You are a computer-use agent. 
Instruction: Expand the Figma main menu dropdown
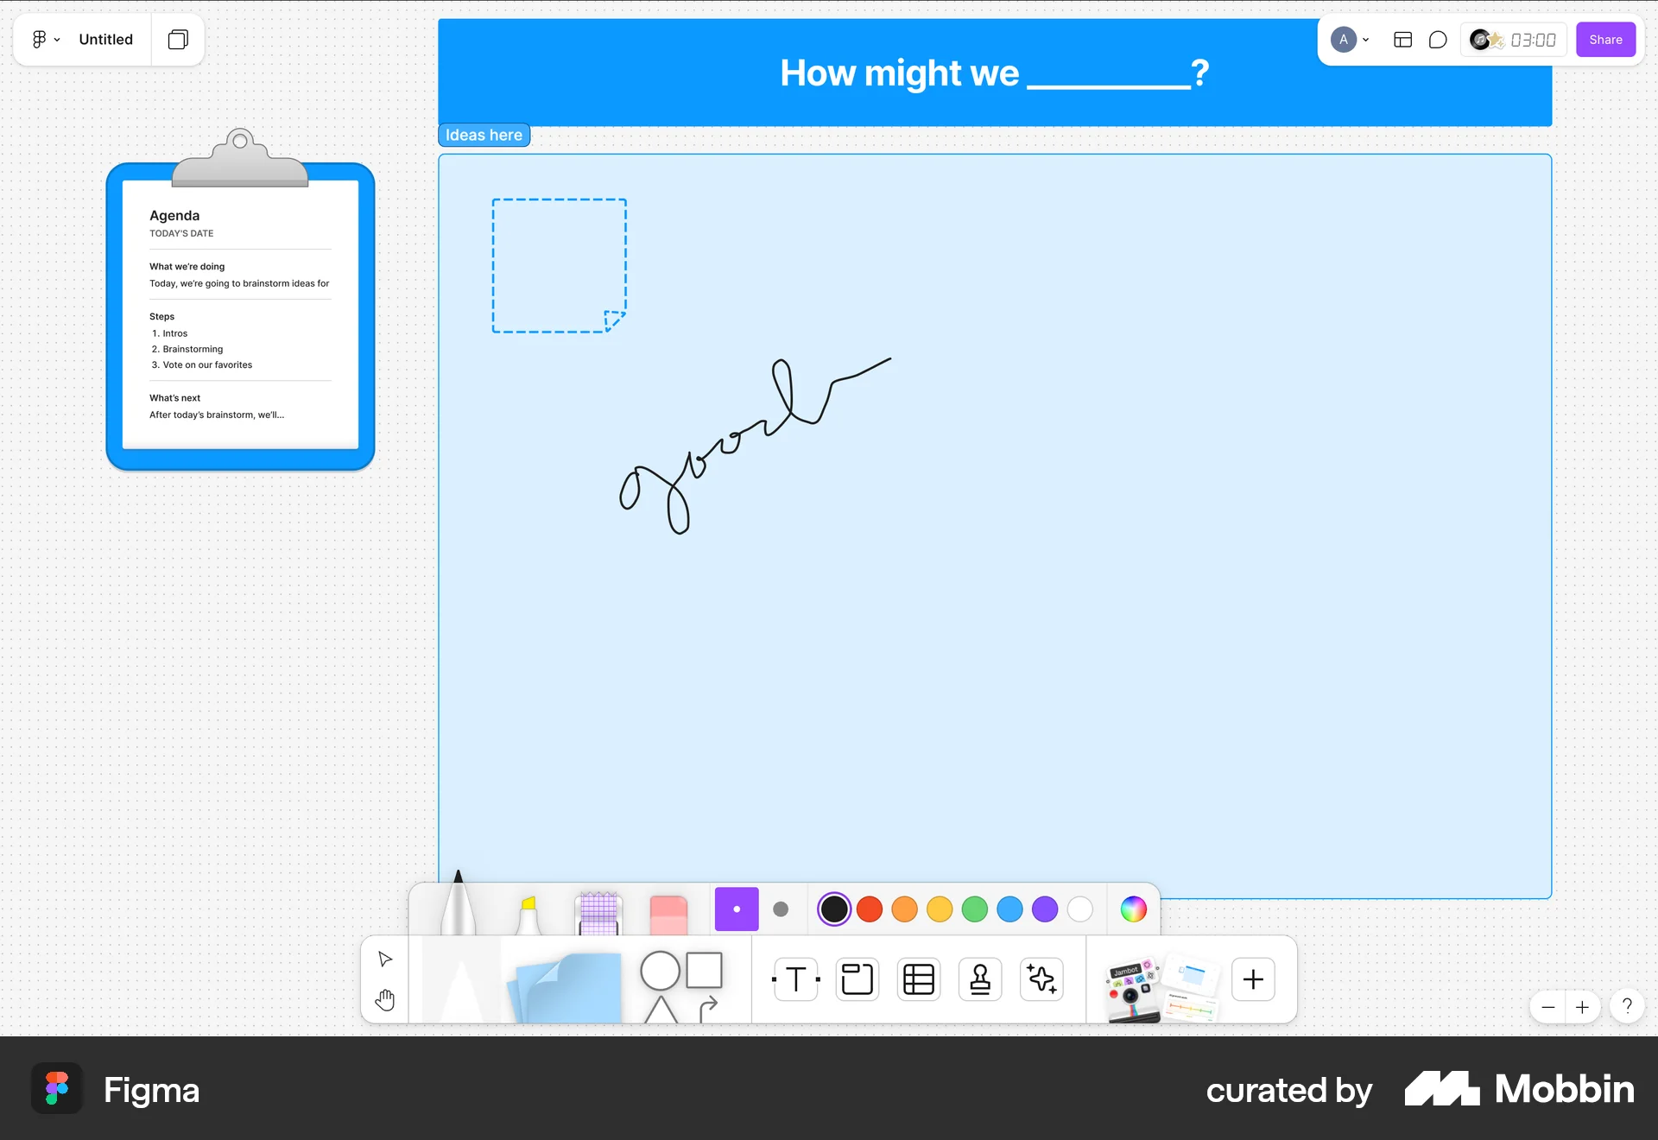point(45,39)
